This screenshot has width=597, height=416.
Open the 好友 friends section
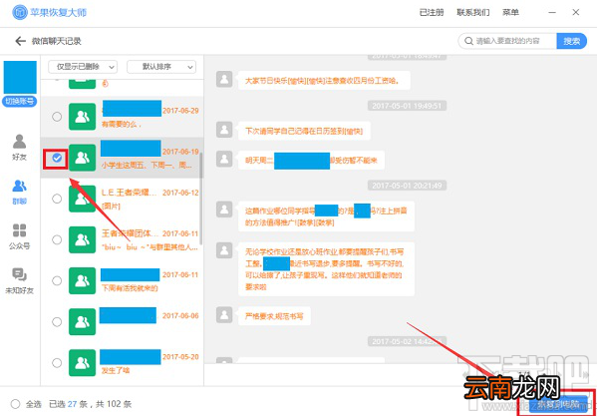pyautogui.click(x=19, y=148)
